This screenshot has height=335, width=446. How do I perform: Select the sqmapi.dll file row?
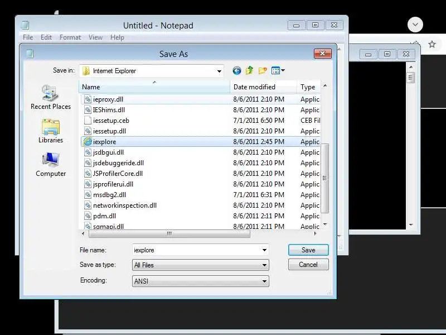[x=200, y=226]
